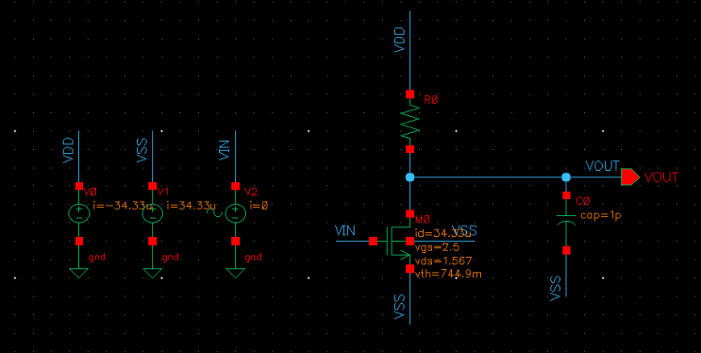Click the M0 instance name
Image resolution: width=701 pixels, height=353 pixels.
click(x=423, y=219)
